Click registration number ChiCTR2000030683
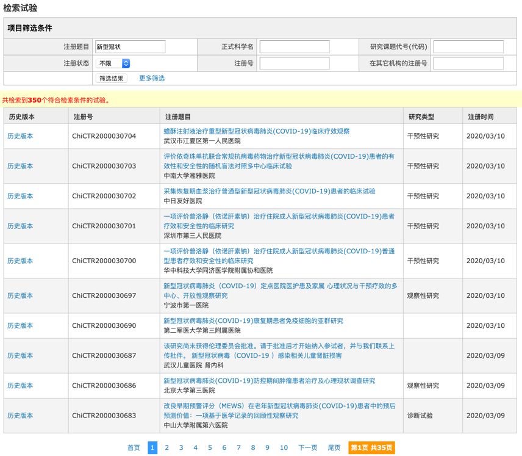522x456 pixels. pyautogui.click(x=104, y=416)
